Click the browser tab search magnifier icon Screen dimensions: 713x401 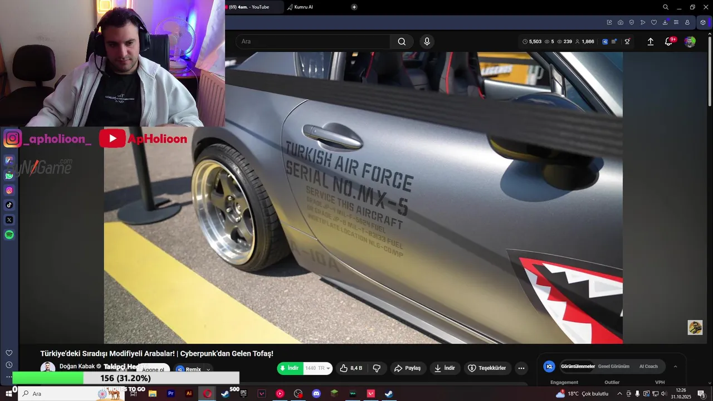coord(666,7)
